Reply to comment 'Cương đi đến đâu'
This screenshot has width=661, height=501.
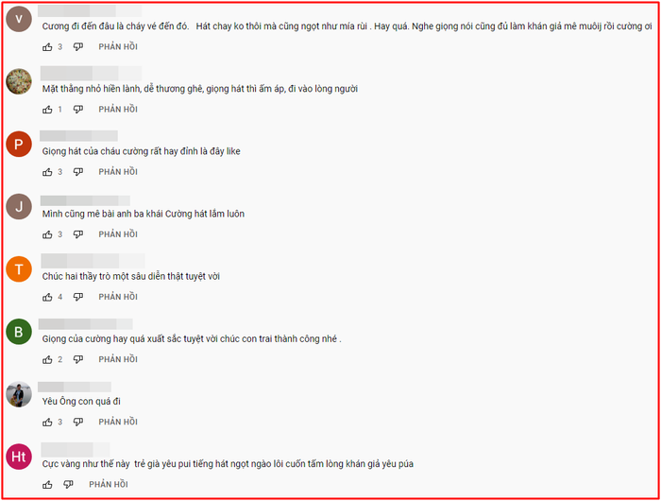[x=118, y=47]
